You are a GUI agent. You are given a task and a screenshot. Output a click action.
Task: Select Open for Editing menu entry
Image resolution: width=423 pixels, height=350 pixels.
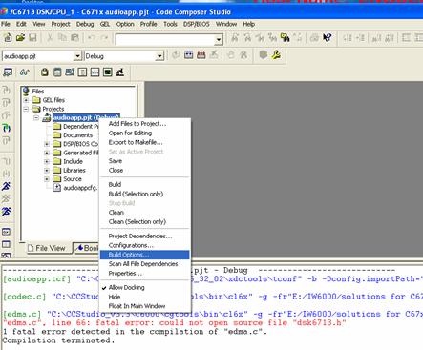(145, 133)
